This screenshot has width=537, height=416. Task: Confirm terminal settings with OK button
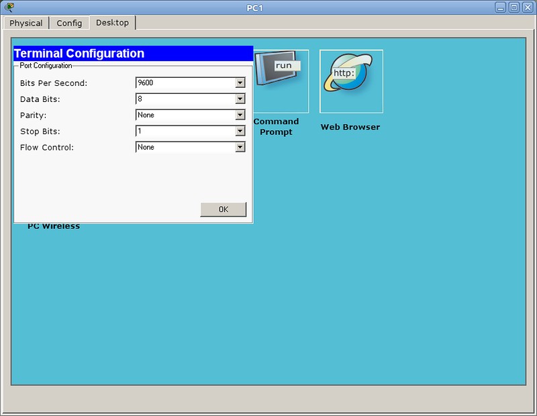(x=224, y=209)
